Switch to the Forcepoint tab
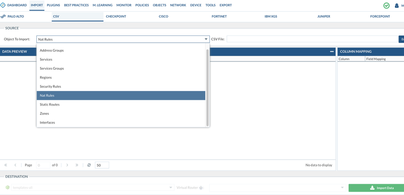Image resolution: width=404 pixels, height=195 pixels. (380, 17)
